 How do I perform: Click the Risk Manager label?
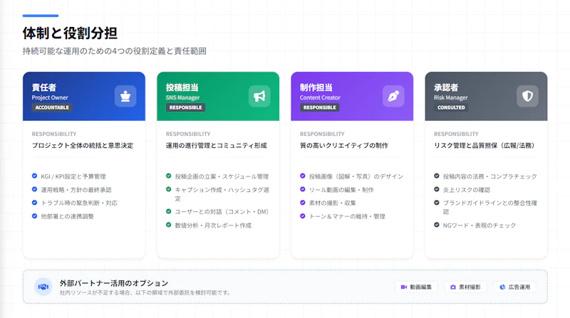(451, 97)
